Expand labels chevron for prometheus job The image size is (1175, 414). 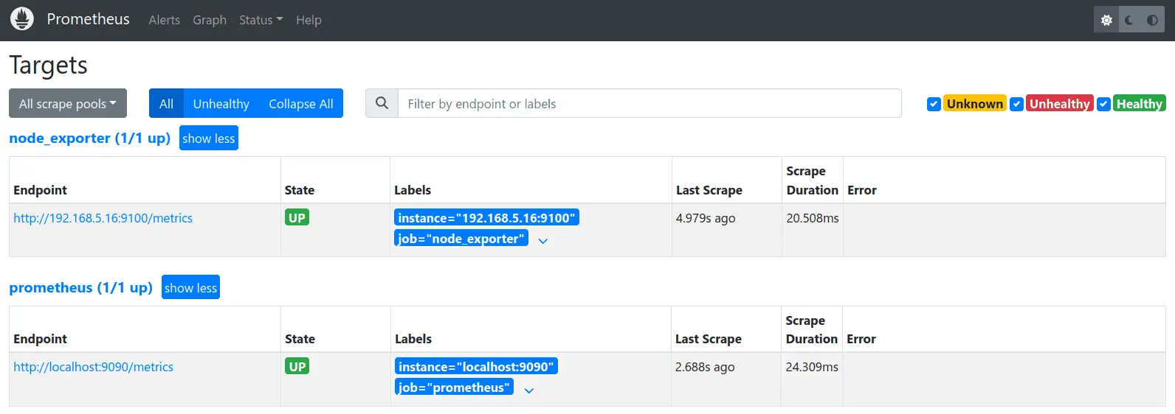pyautogui.click(x=528, y=390)
